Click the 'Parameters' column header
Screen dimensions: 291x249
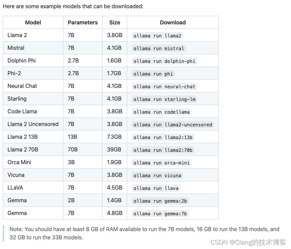(x=83, y=22)
